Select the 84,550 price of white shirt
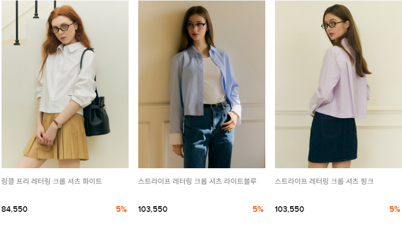 coord(14,209)
